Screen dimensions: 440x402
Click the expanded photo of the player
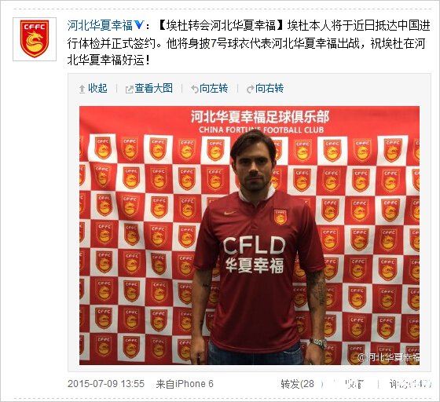[x=250, y=236]
